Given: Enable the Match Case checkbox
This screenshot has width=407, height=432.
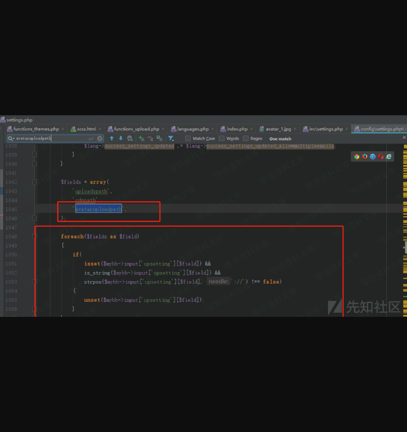Looking at the screenshot, I should (x=188, y=138).
